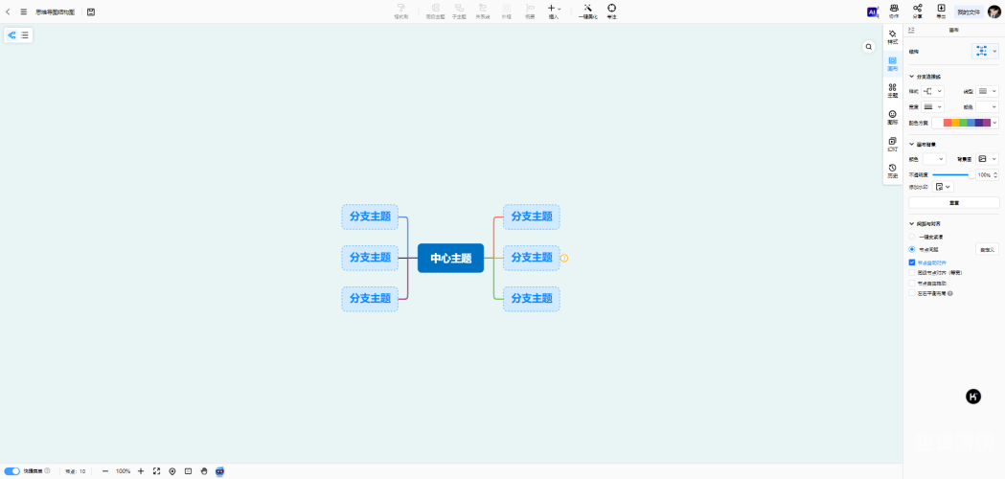Go back with the left arrow
Screen dimensions: 1005x479
point(8,11)
